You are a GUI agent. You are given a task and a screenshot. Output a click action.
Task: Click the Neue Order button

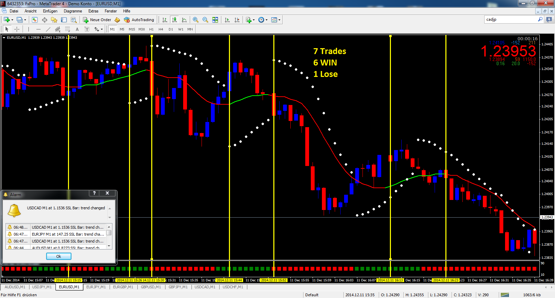pos(97,20)
